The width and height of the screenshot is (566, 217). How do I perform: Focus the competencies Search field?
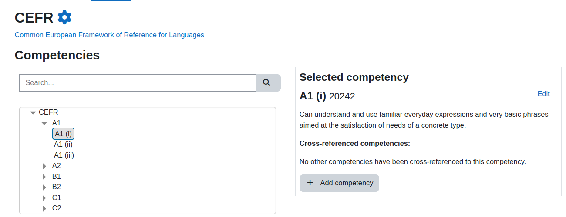(x=138, y=82)
